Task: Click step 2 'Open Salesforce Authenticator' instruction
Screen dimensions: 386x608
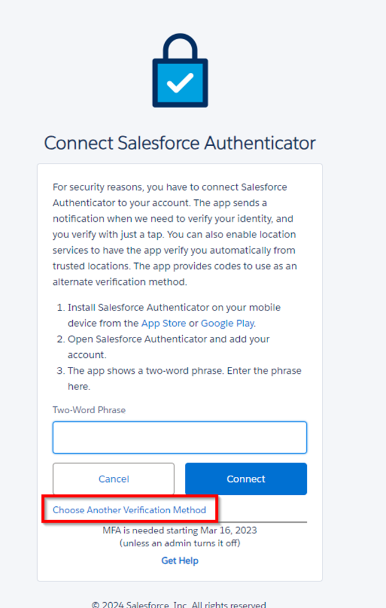Action: 168,339
